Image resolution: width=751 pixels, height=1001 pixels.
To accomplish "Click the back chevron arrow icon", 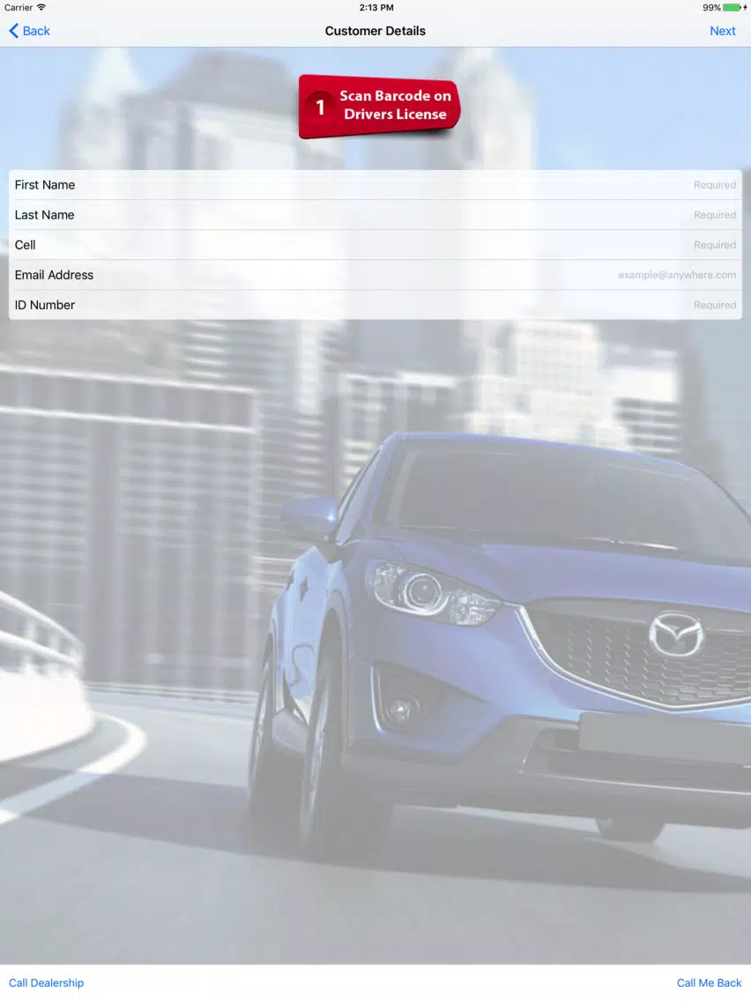I will point(13,31).
